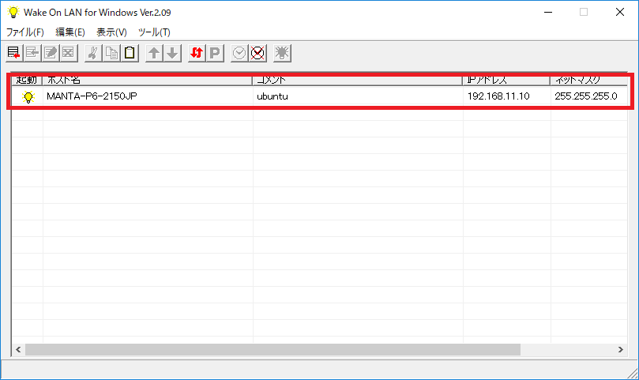The width and height of the screenshot is (639, 380).
Task: Click the yellow bulb icon in MANTA-P6-2150JP row
Action: (28, 97)
